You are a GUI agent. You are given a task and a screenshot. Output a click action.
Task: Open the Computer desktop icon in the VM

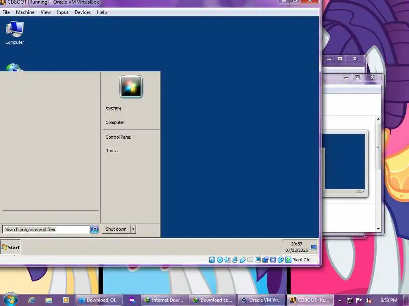[x=15, y=33]
